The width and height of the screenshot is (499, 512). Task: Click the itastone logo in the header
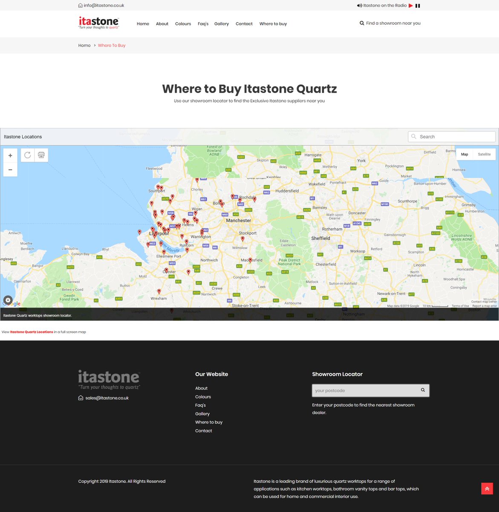coord(98,23)
